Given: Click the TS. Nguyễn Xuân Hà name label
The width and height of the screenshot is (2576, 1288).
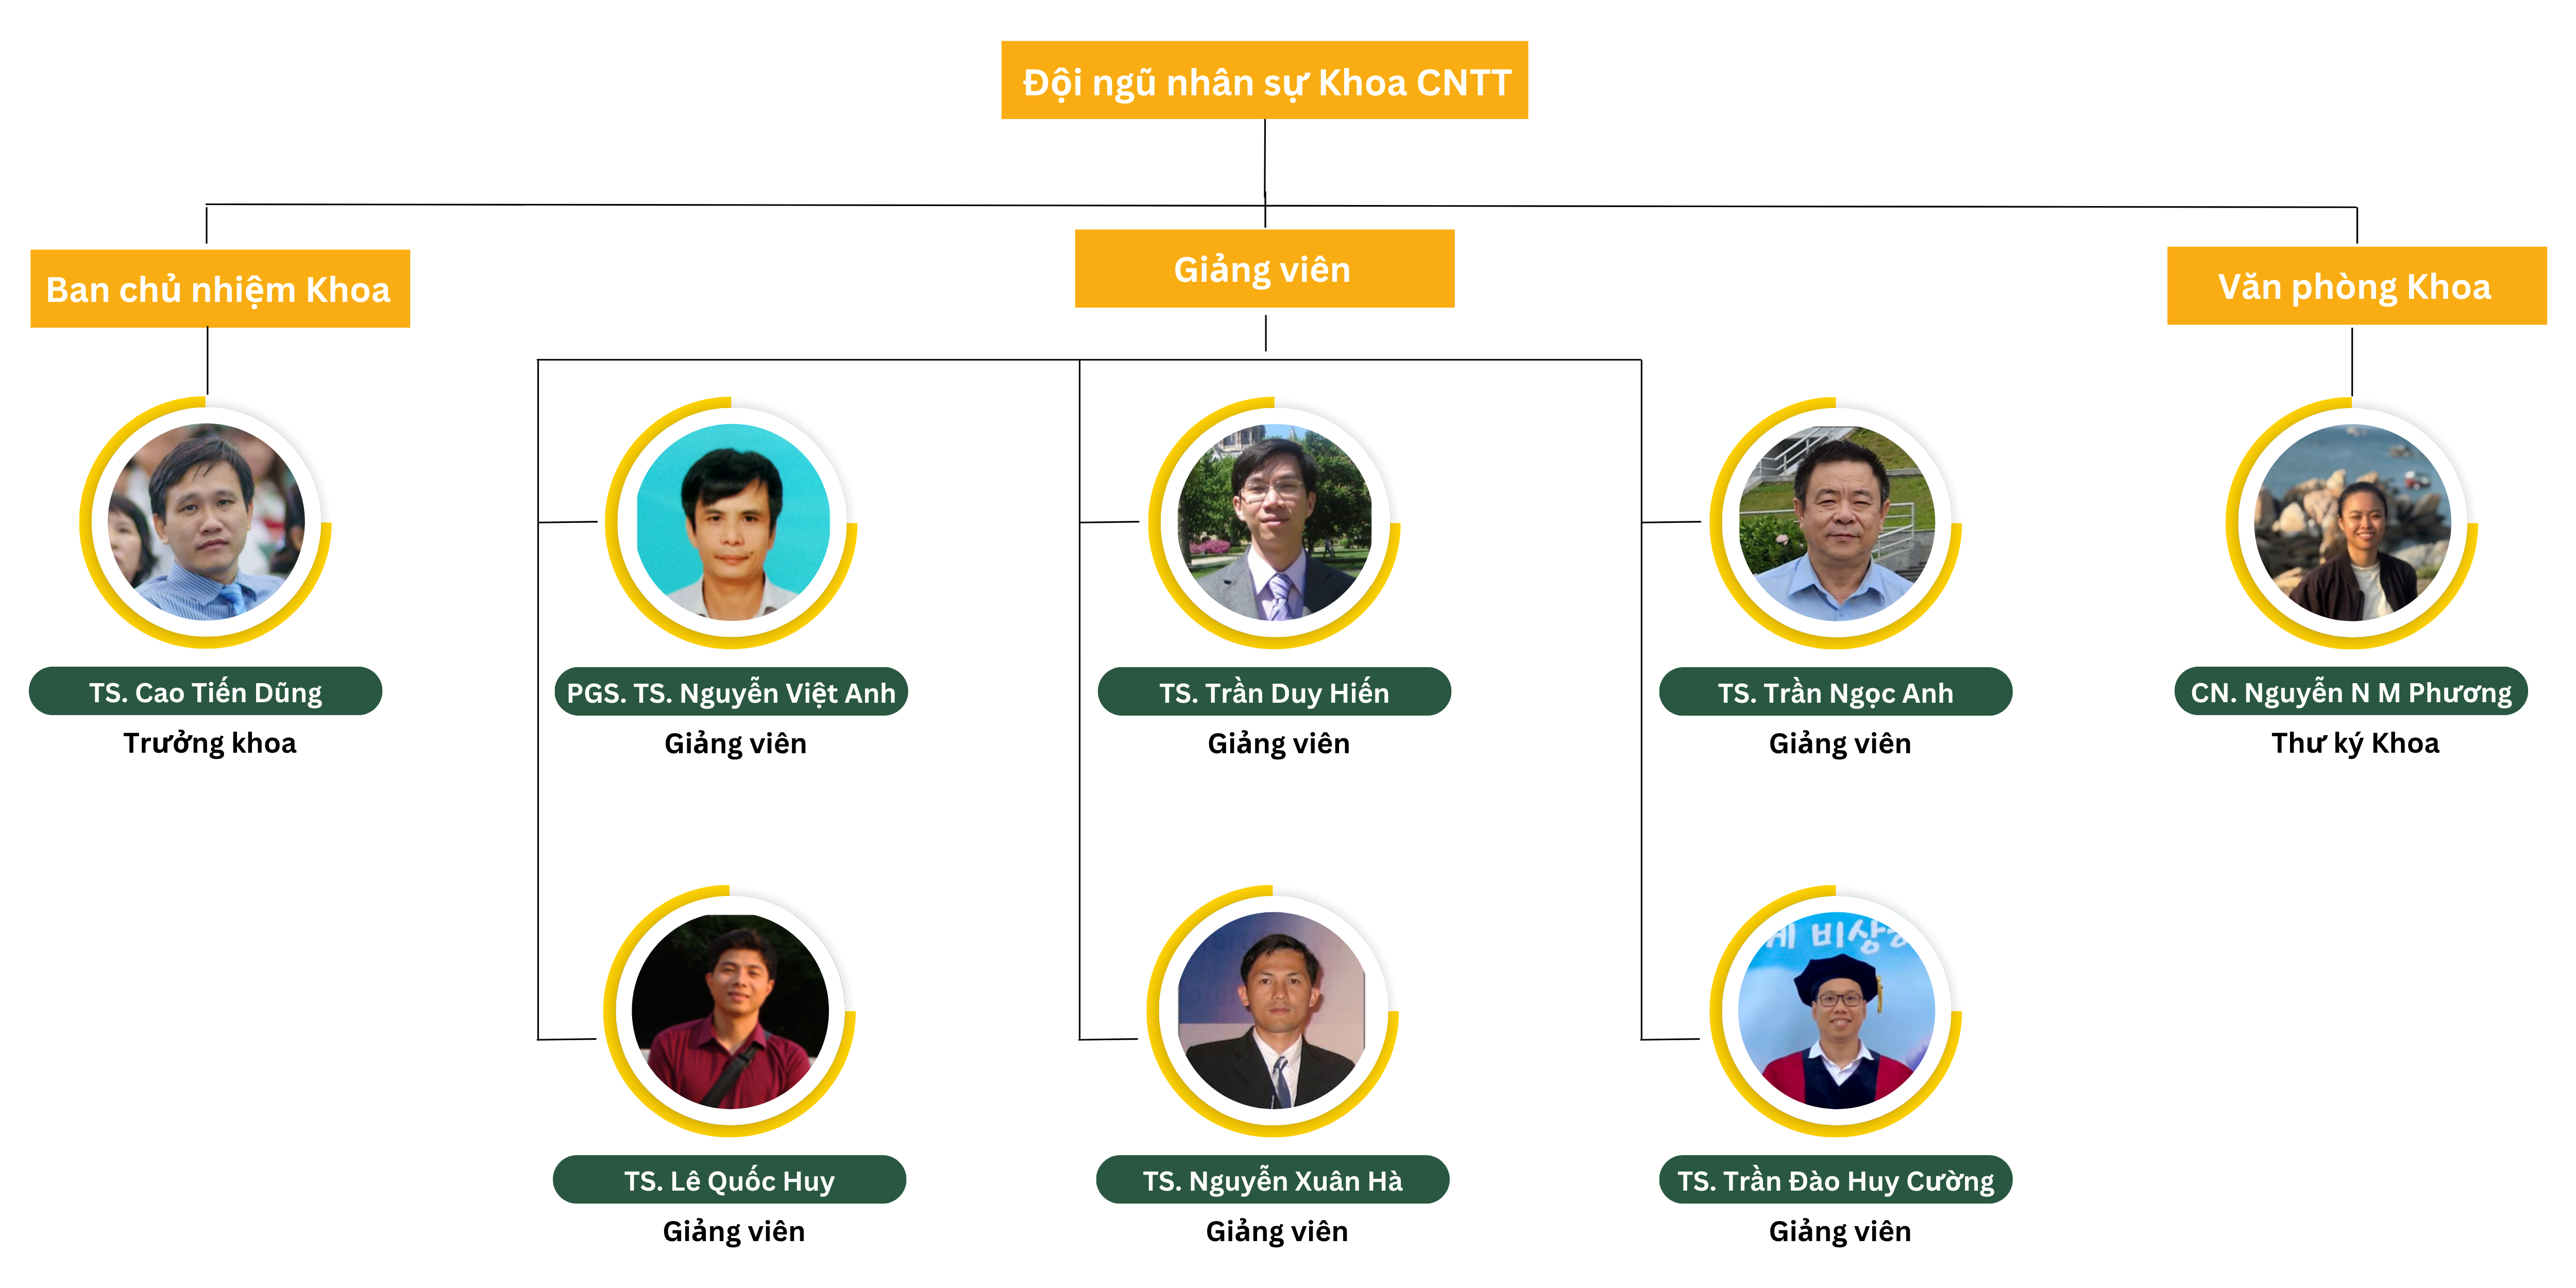Looking at the screenshot, I should pyautogui.click(x=1272, y=1179).
